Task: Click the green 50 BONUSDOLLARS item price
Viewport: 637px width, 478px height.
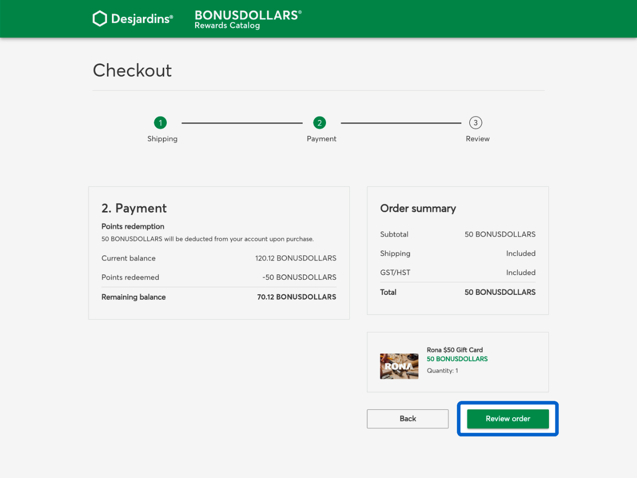Action: pyautogui.click(x=457, y=359)
